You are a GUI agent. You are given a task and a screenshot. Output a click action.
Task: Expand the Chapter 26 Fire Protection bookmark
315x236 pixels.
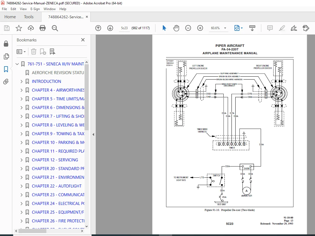coord(22,221)
